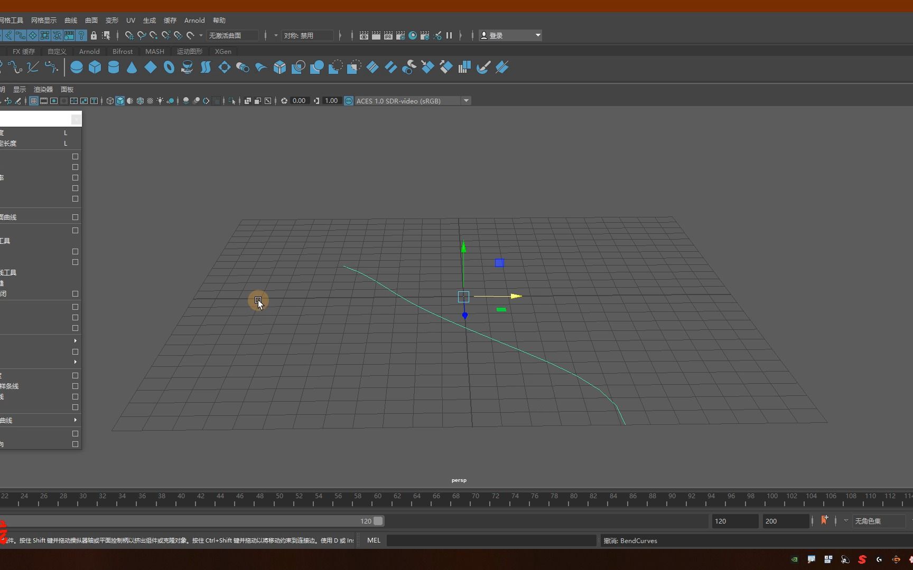Viewport: 913px width, 570px height.
Task: Toggle the pause button in the render toolbar
Action: tap(449, 36)
